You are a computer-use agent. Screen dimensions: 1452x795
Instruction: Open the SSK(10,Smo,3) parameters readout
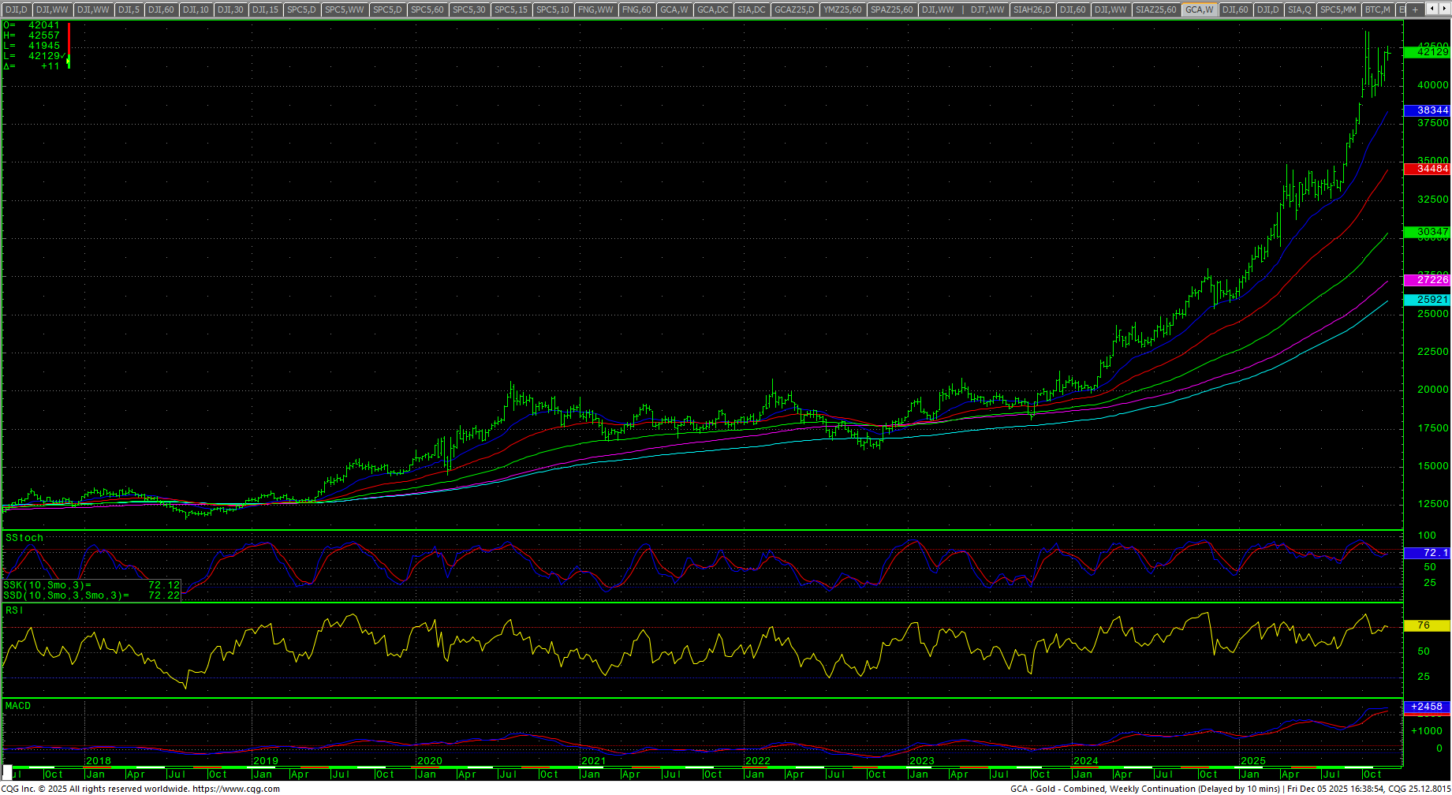point(91,585)
